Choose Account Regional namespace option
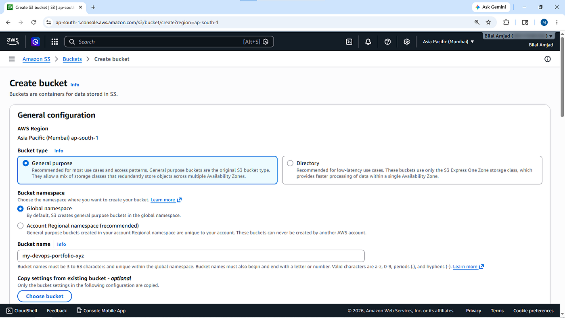Viewport: 565px width, 318px height. (x=21, y=226)
